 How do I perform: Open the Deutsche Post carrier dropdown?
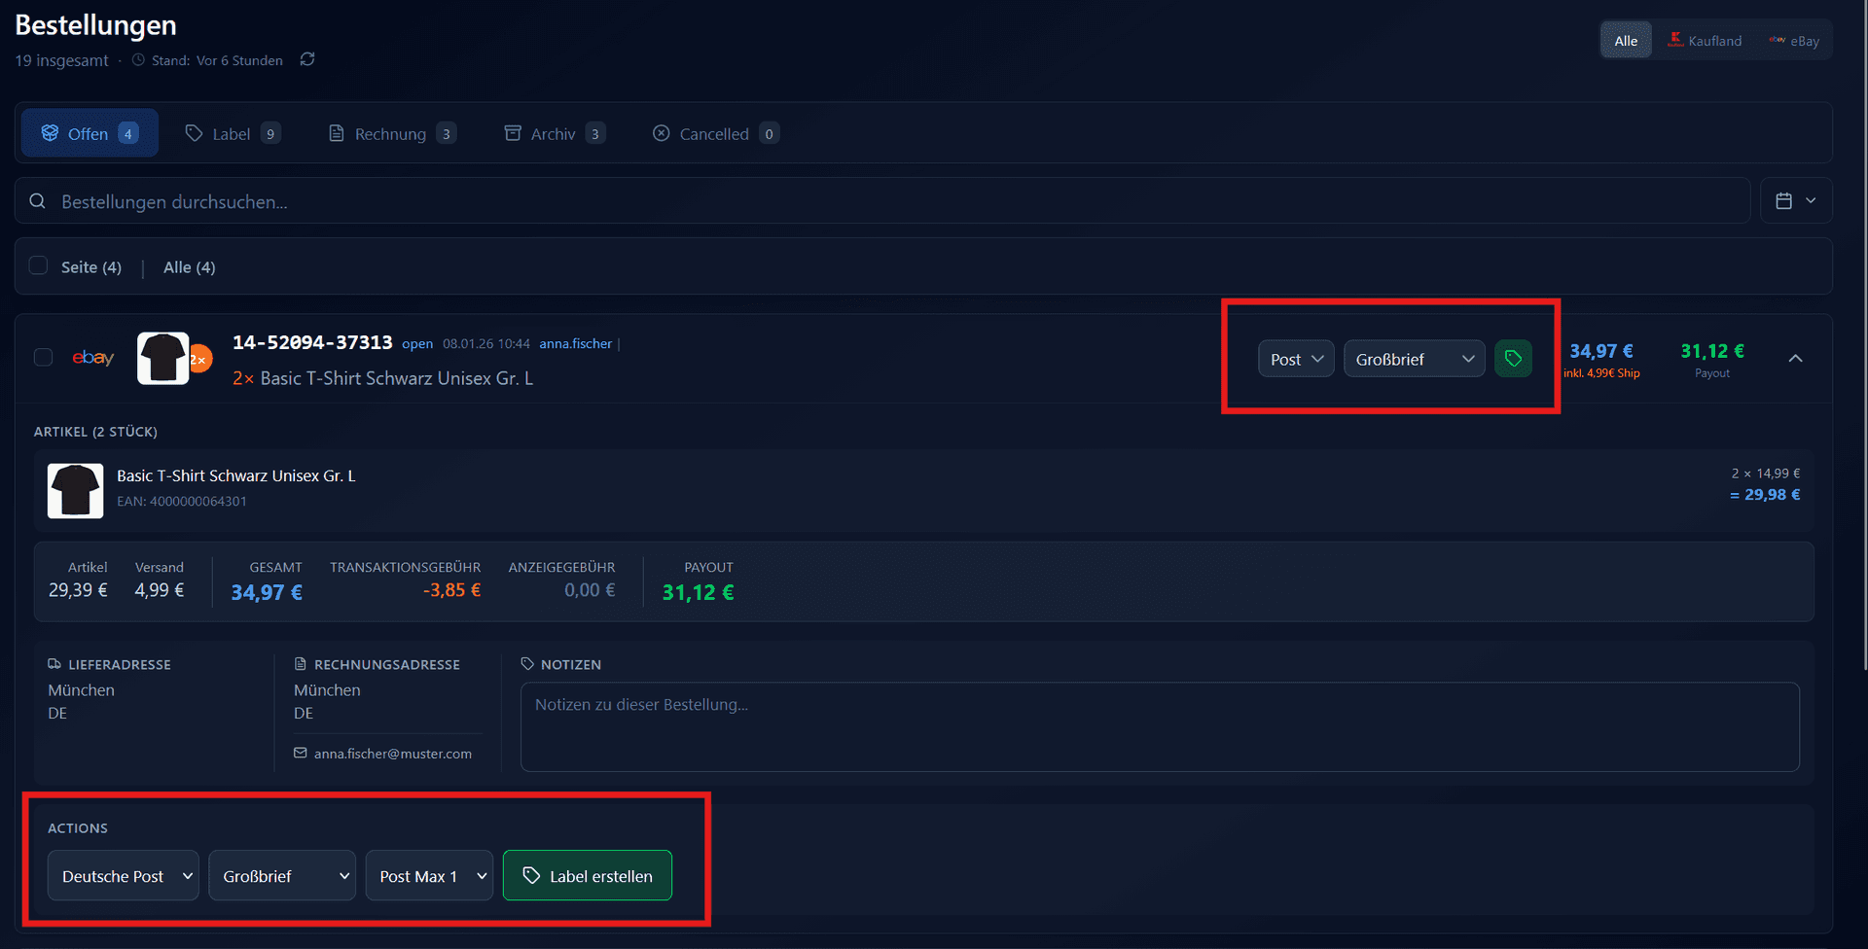[124, 876]
